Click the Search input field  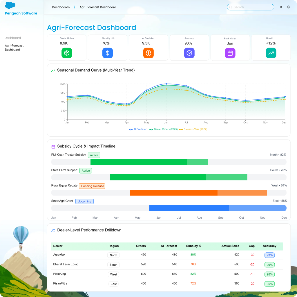(x=251, y=7)
